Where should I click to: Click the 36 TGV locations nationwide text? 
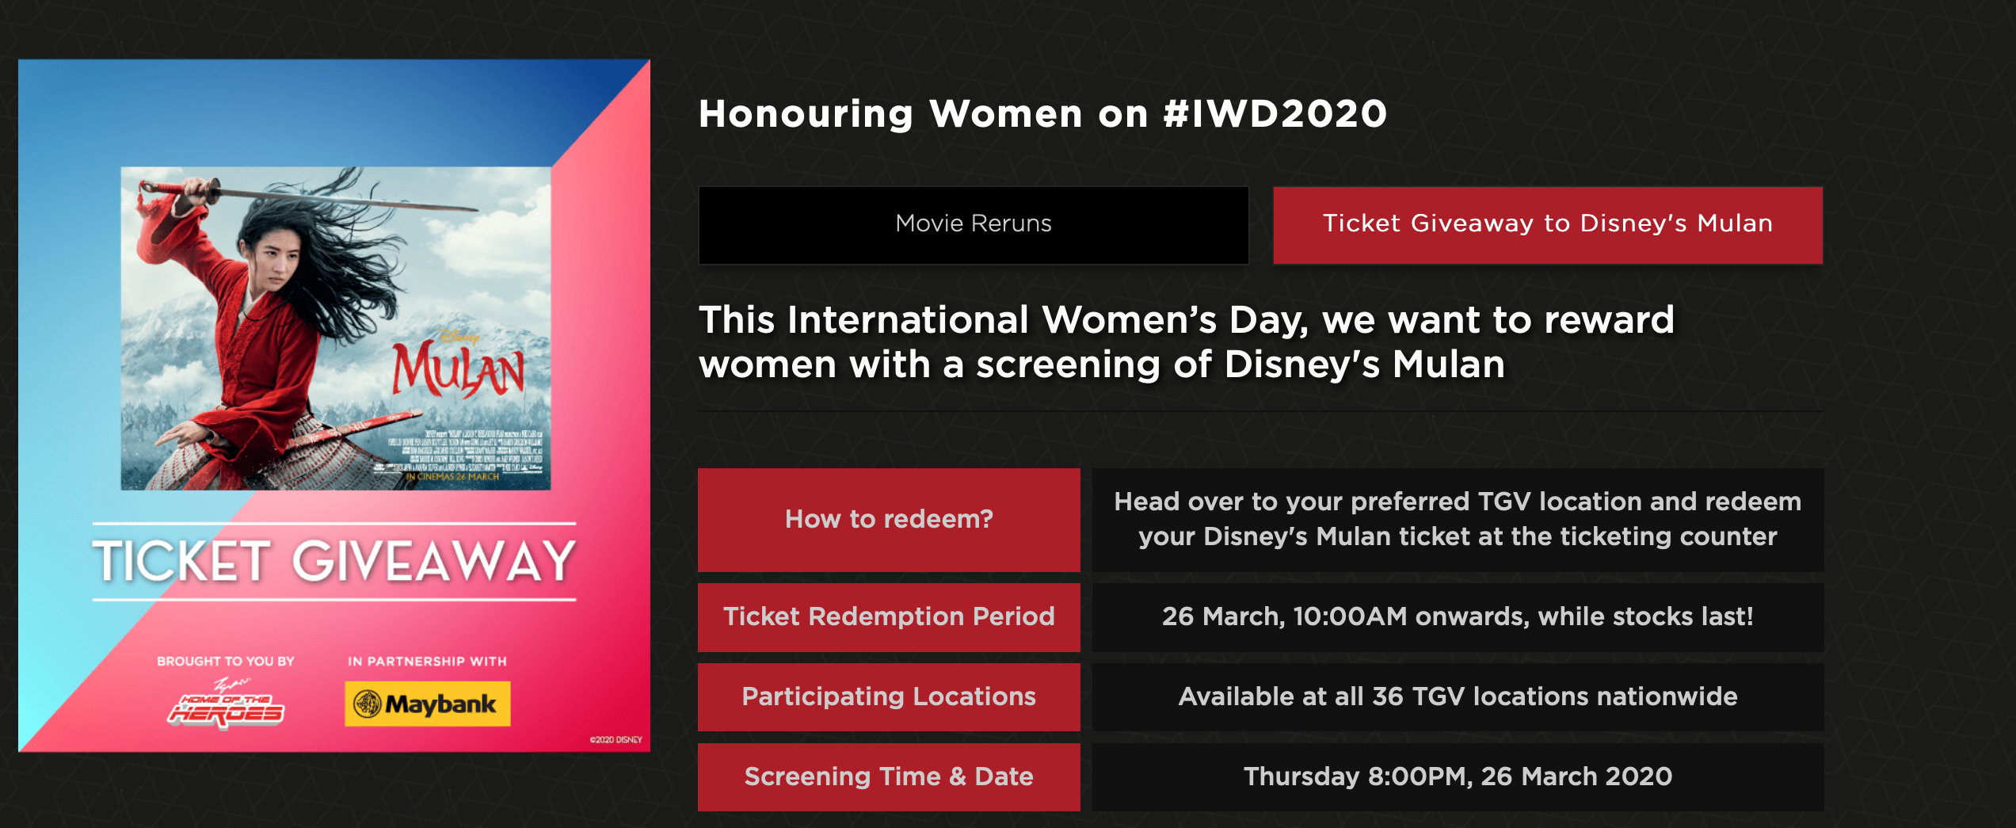(x=1458, y=696)
